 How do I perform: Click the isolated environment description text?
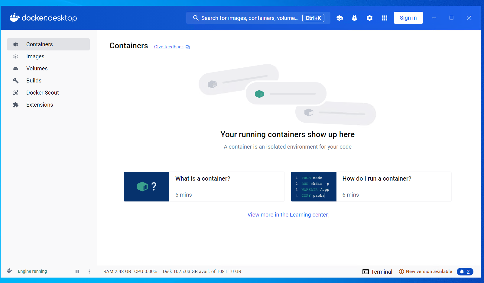pyautogui.click(x=287, y=147)
